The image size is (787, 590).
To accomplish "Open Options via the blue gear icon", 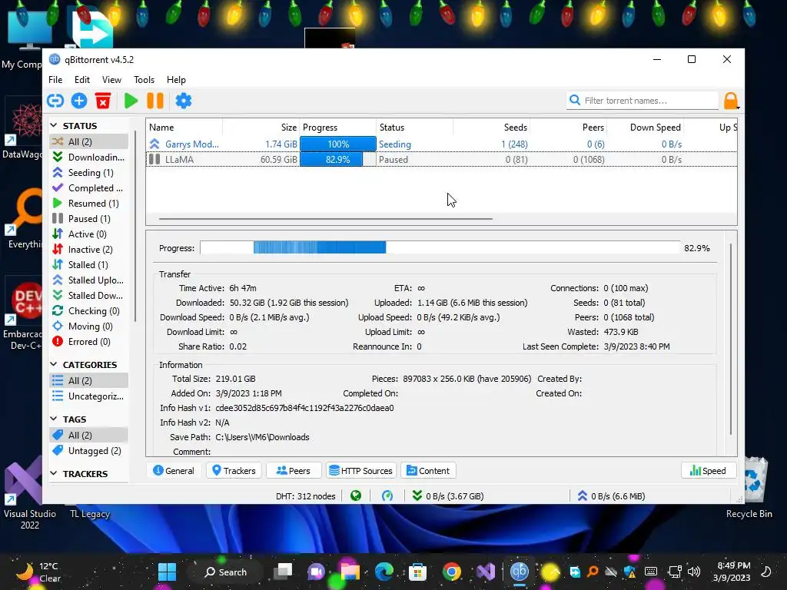I will point(183,101).
